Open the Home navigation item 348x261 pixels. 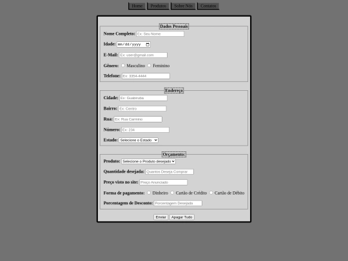pyautogui.click(x=137, y=6)
